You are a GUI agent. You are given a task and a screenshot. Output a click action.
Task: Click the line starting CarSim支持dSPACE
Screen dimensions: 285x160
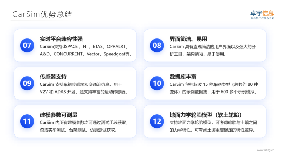[84, 46]
